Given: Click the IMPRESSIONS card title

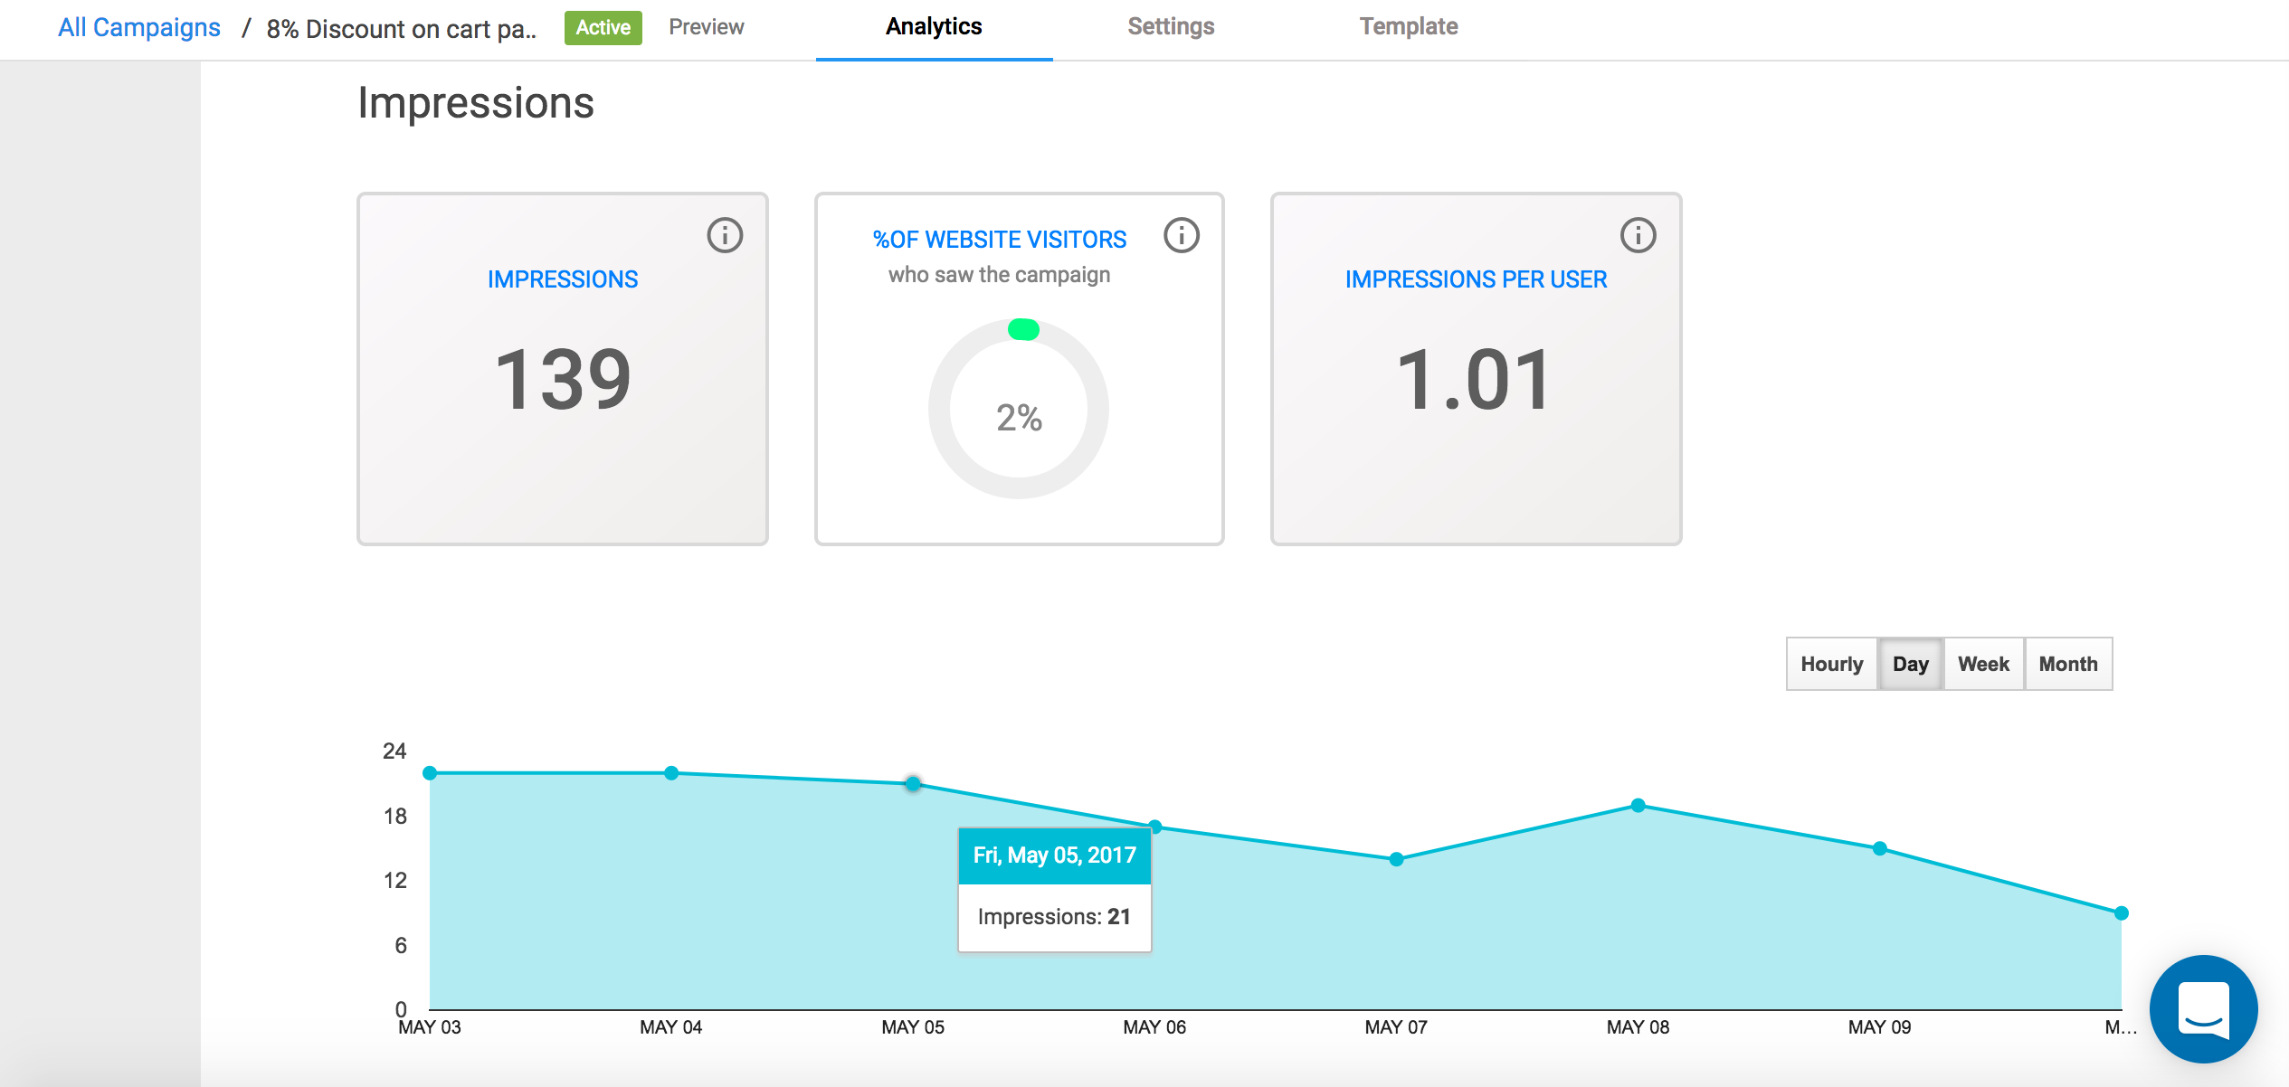Looking at the screenshot, I should click(563, 279).
